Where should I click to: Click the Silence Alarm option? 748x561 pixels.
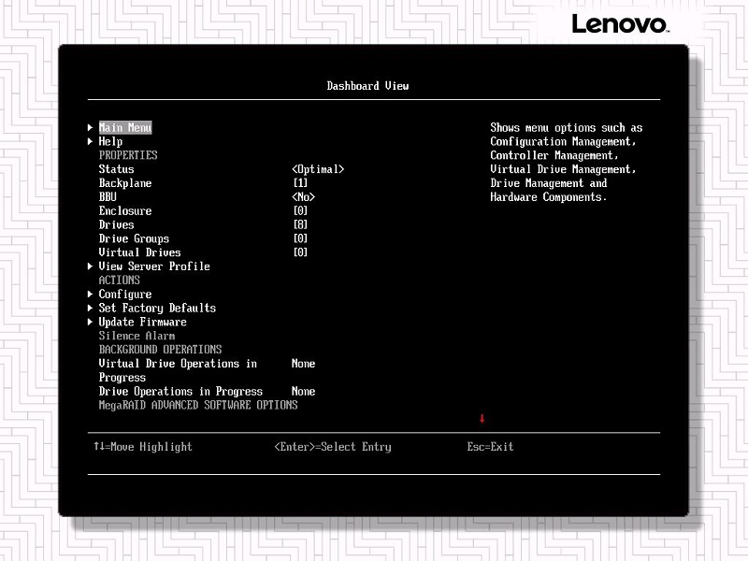[137, 336]
